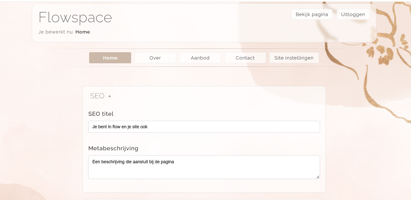Viewport: 411px width, 200px height.
Task: Click the 'SEO titel' label
Action: 101,114
